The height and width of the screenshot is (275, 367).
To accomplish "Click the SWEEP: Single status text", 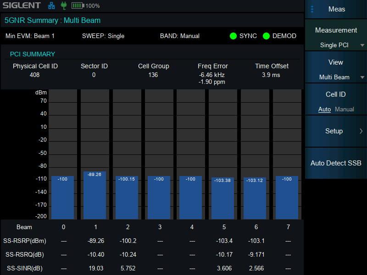I will (103, 36).
